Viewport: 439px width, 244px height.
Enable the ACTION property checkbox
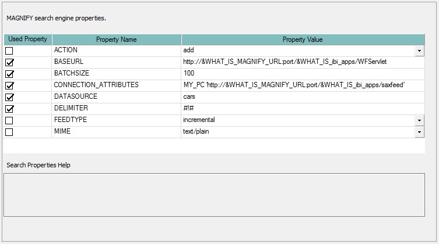point(9,51)
